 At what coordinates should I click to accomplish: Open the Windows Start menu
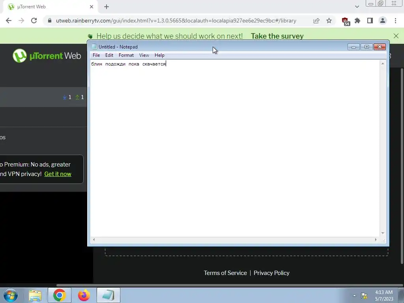(x=11, y=295)
